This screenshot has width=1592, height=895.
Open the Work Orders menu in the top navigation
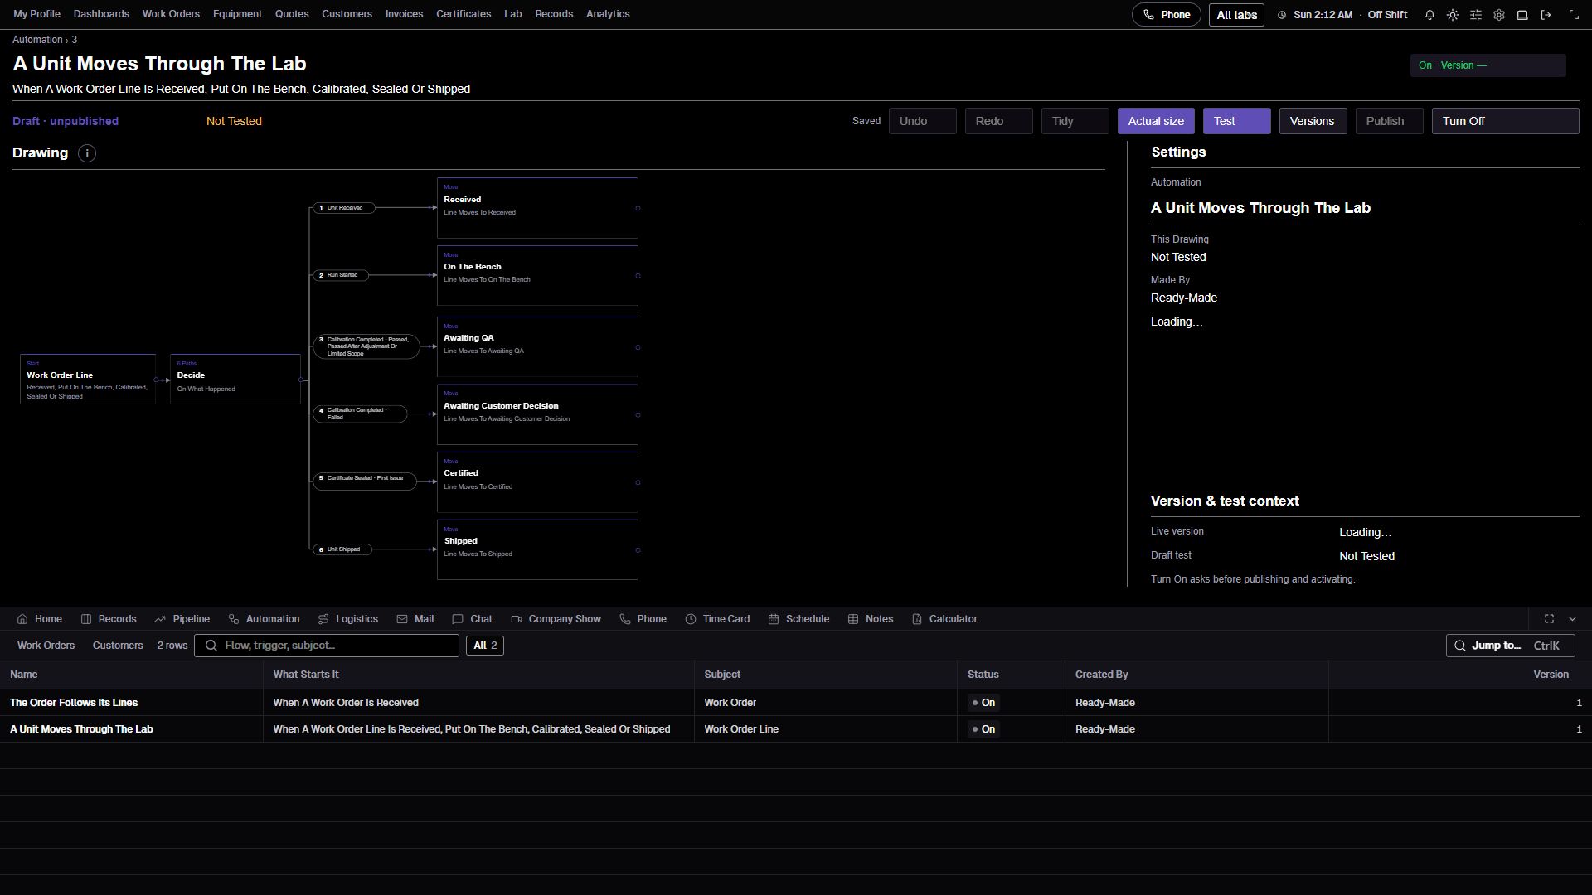click(x=171, y=14)
